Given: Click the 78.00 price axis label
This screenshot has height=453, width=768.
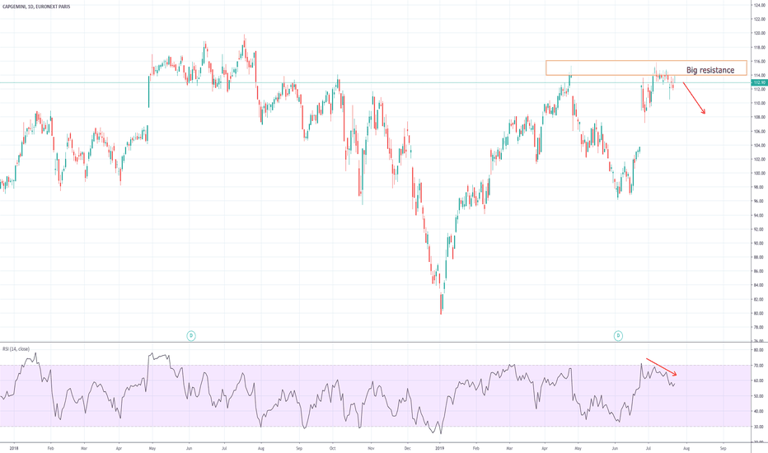Looking at the screenshot, I should (x=759, y=327).
